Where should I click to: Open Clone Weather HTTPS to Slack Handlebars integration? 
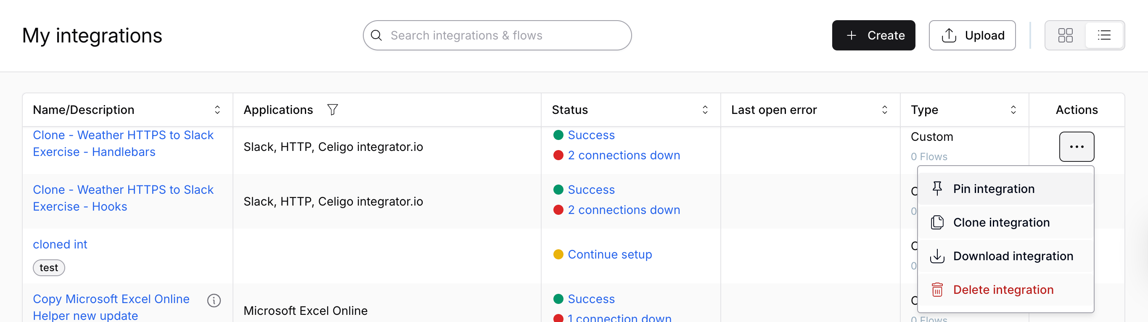click(x=123, y=143)
